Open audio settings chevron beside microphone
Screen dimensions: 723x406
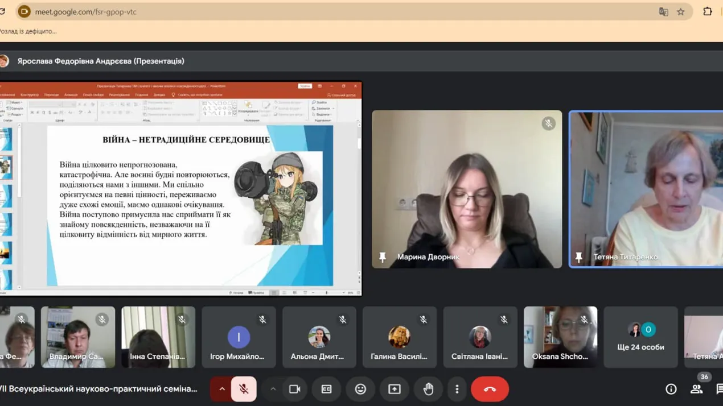click(222, 389)
